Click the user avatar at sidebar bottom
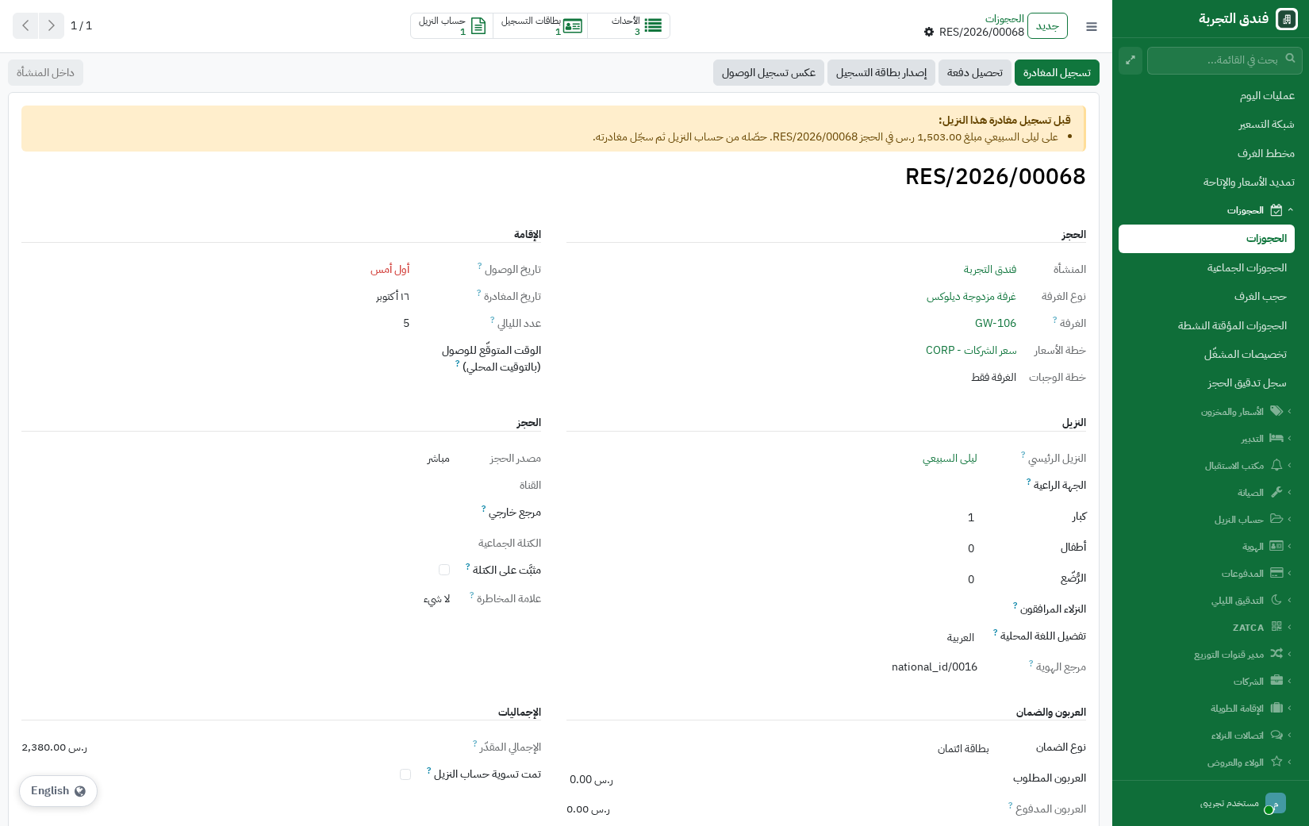Image resolution: width=1309 pixels, height=826 pixels. [x=1275, y=803]
